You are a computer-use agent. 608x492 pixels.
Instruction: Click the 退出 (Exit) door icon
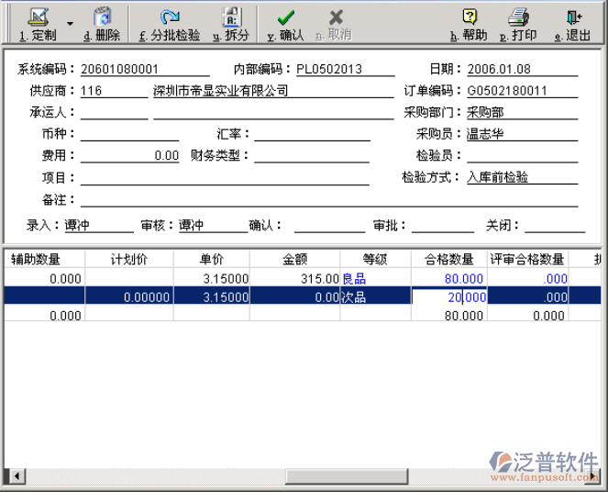573,17
